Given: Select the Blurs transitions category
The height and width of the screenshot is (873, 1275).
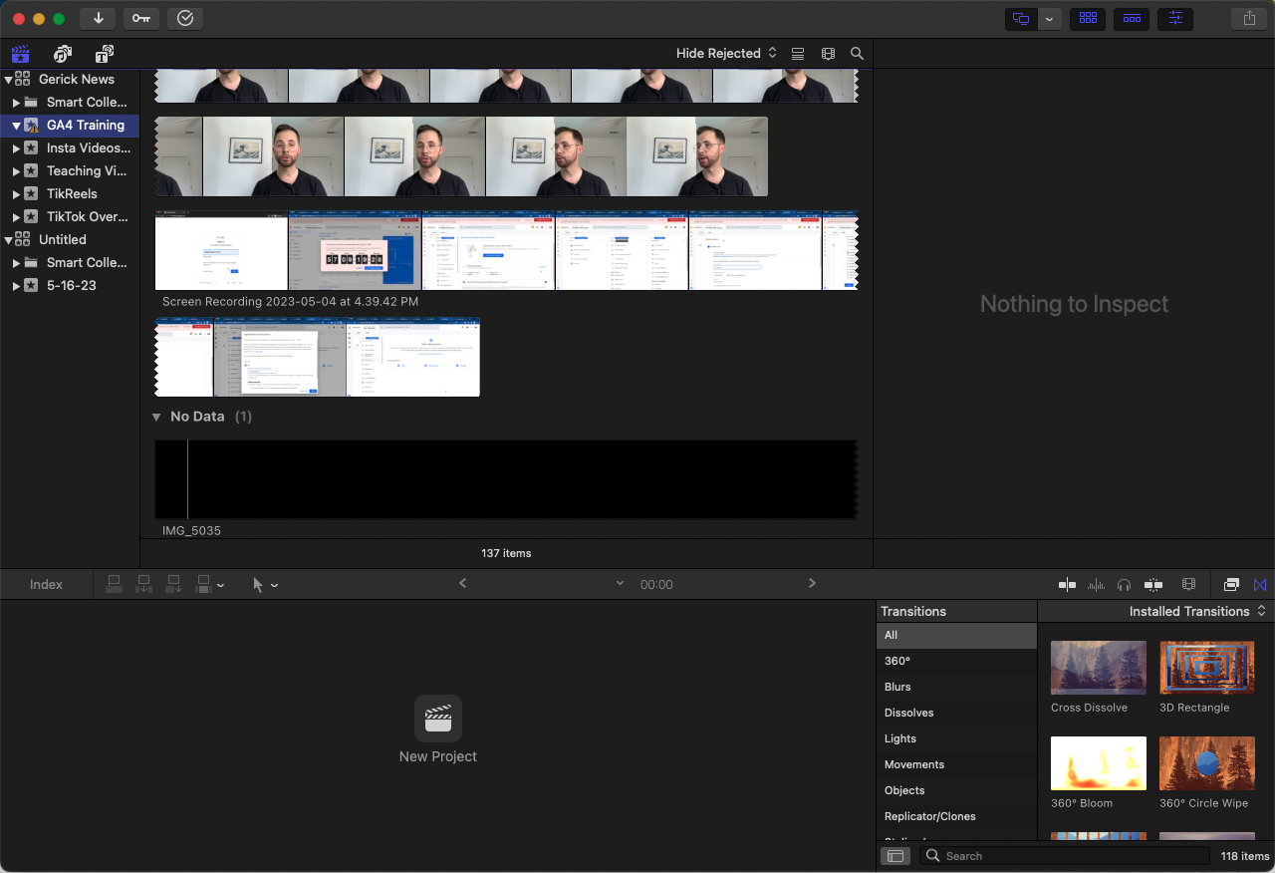Looking at the screenshot, I should (x=957, y=688).
